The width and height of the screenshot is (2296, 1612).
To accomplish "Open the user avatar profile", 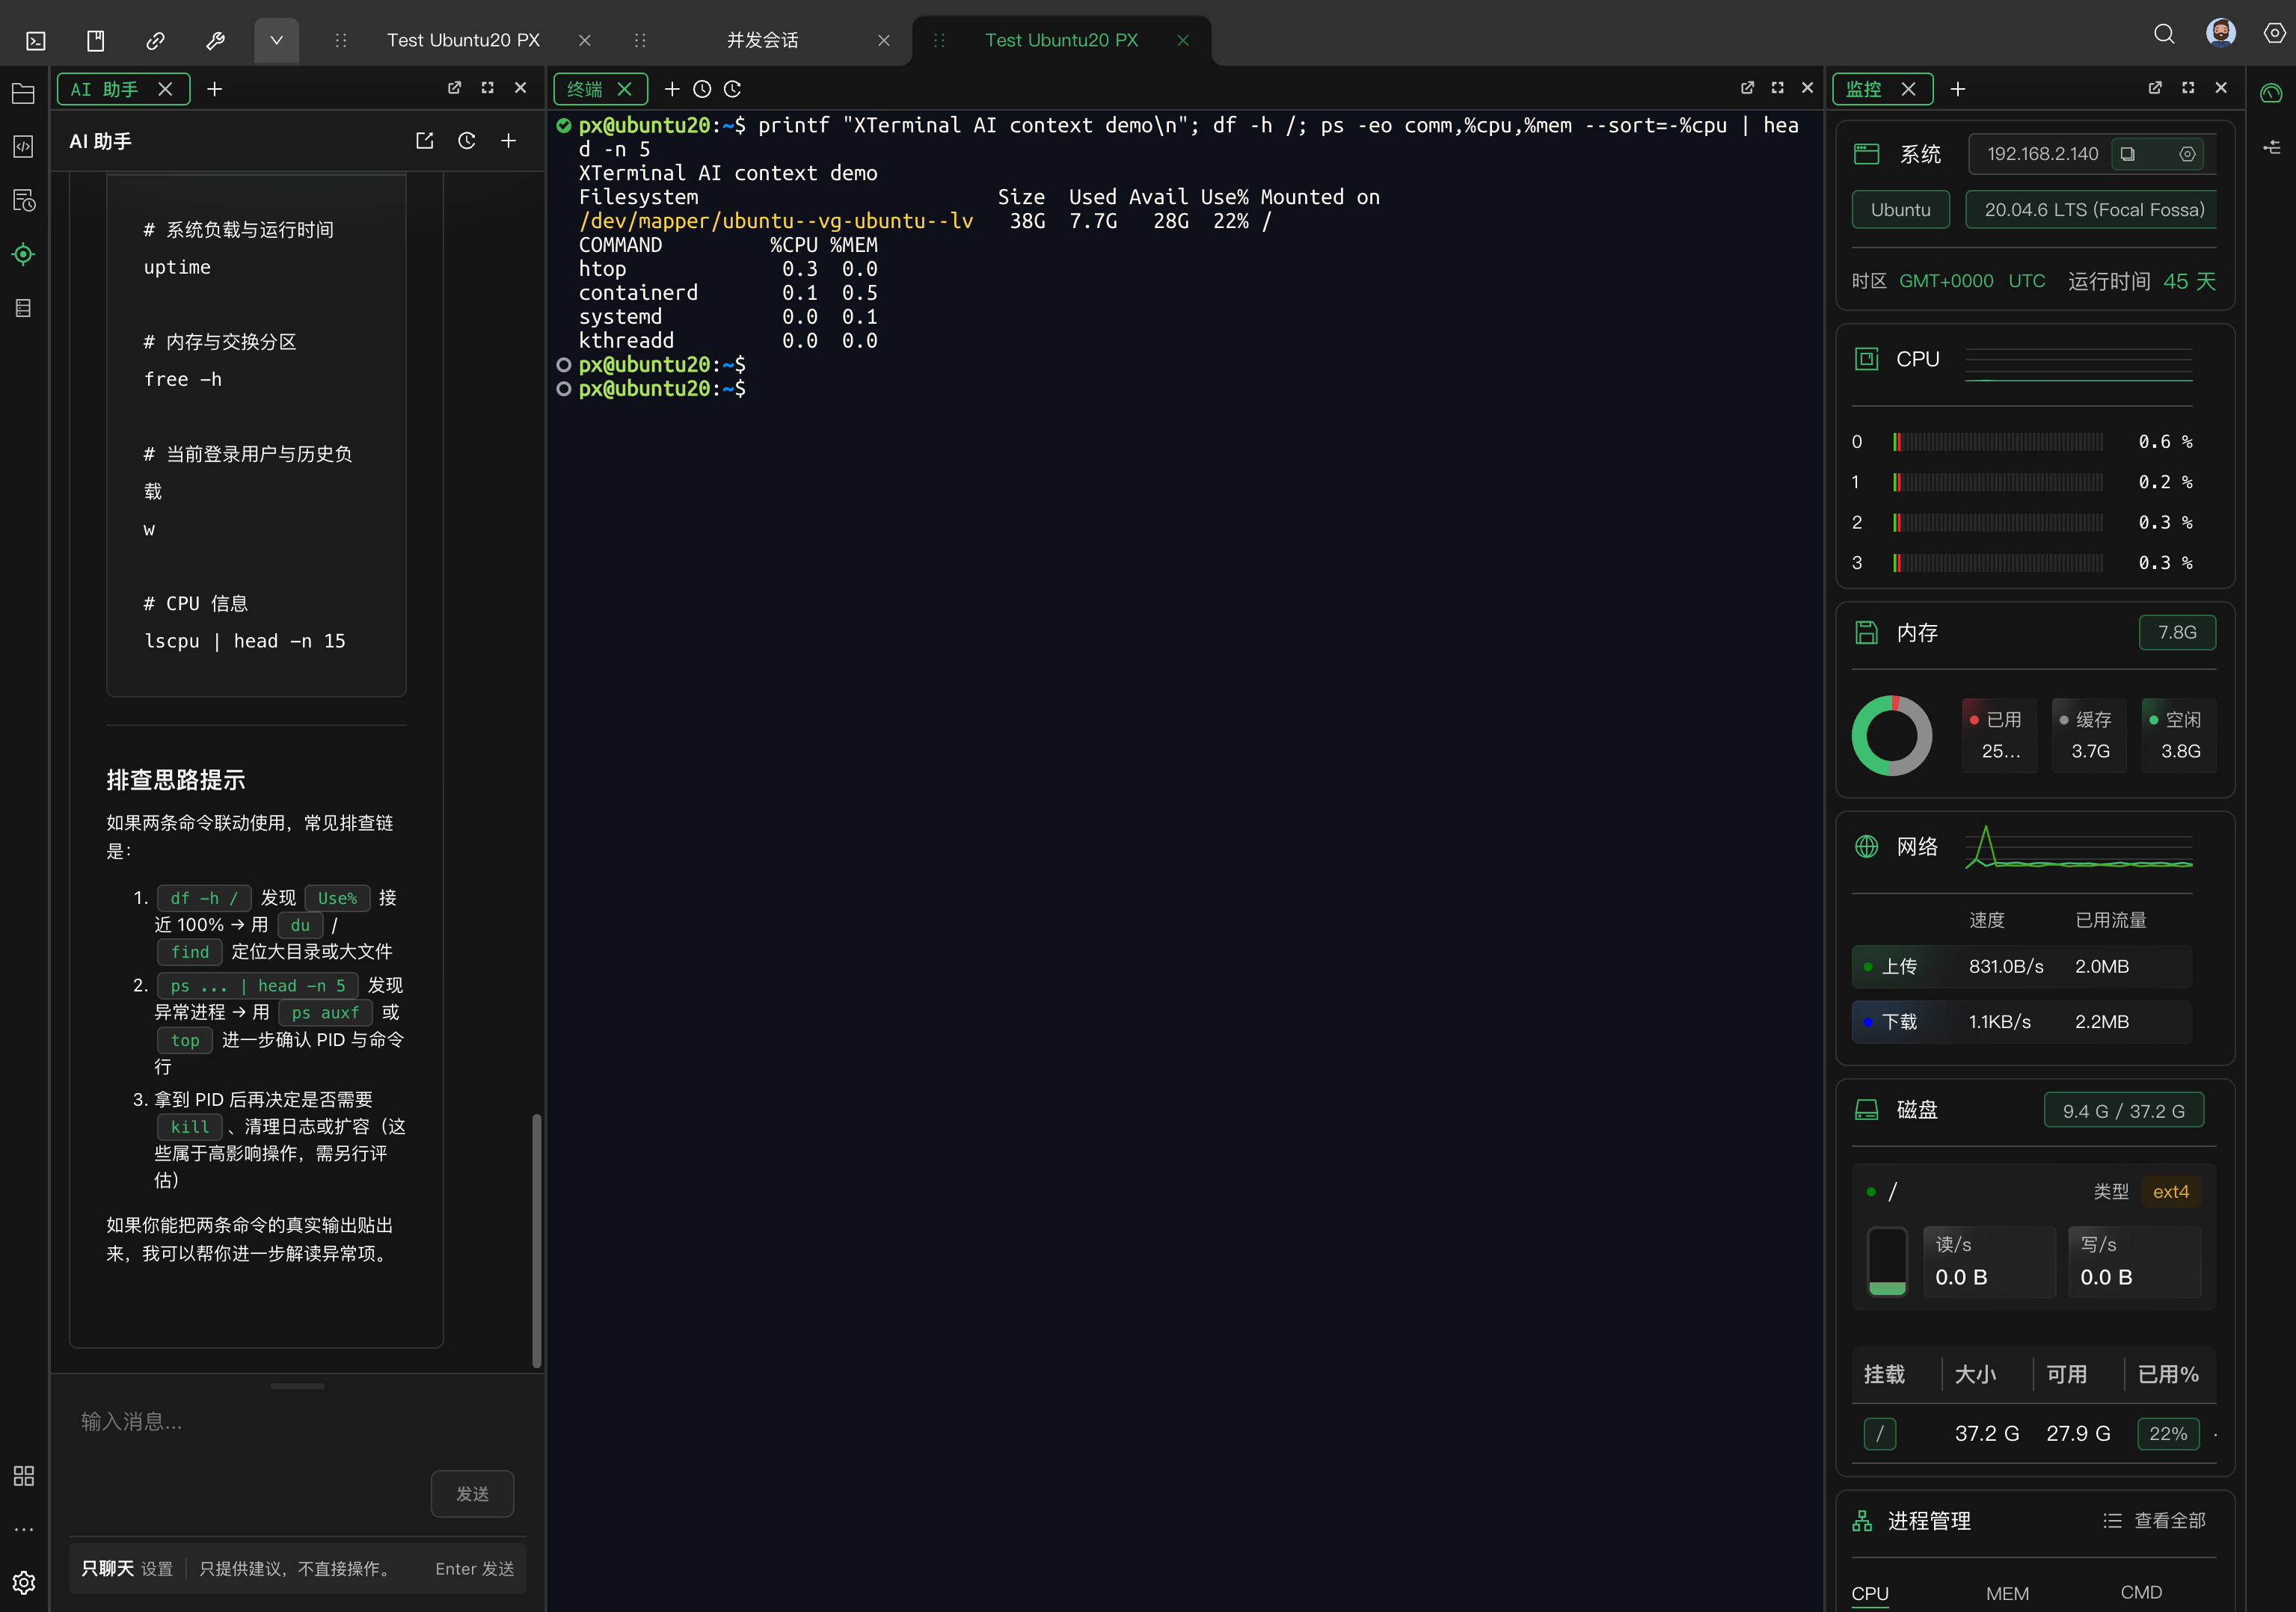I will (2221, 33).
